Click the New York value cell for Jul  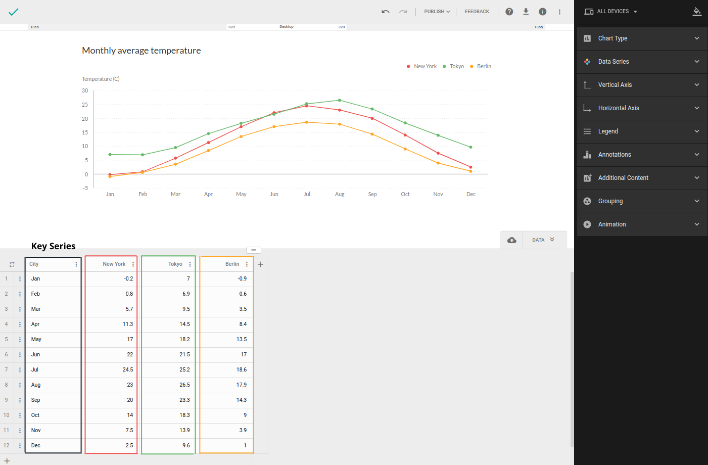click(111, 370)
